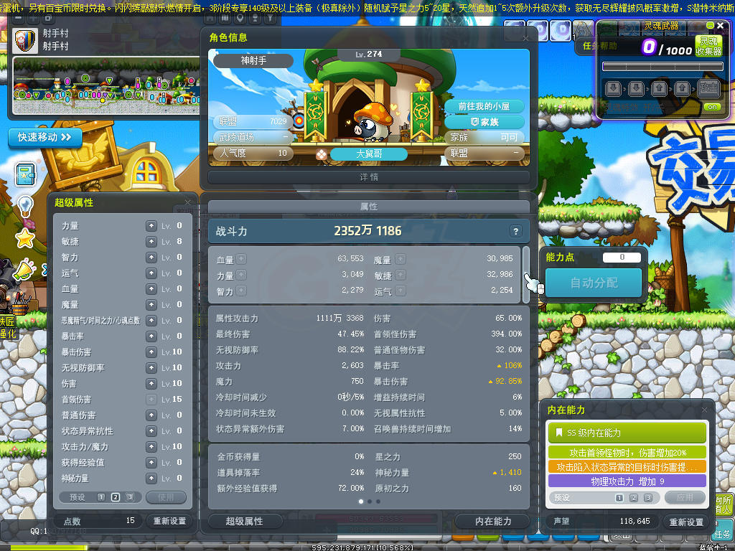
Task: Collapse the 属性 section header
Action: (x=369, y=207)
